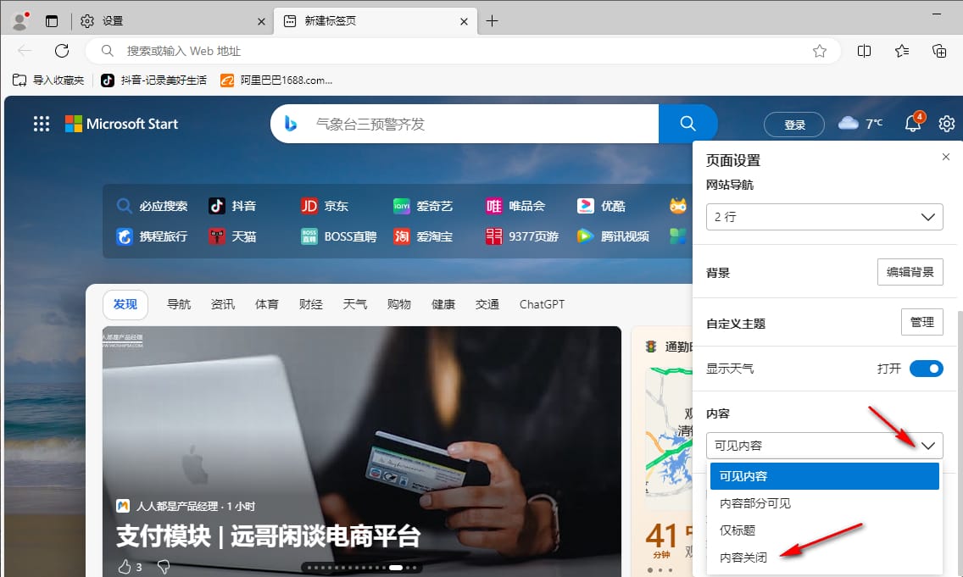
Task: Open a new tab with plus button
Action: [x=492, y=21]
